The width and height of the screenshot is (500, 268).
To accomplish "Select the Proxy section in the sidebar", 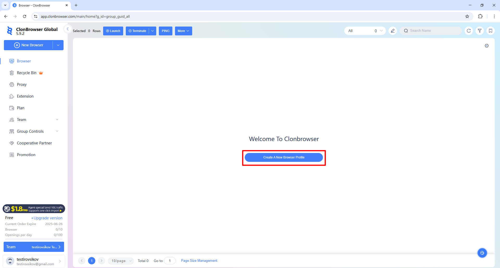I will tap(22, 84).
